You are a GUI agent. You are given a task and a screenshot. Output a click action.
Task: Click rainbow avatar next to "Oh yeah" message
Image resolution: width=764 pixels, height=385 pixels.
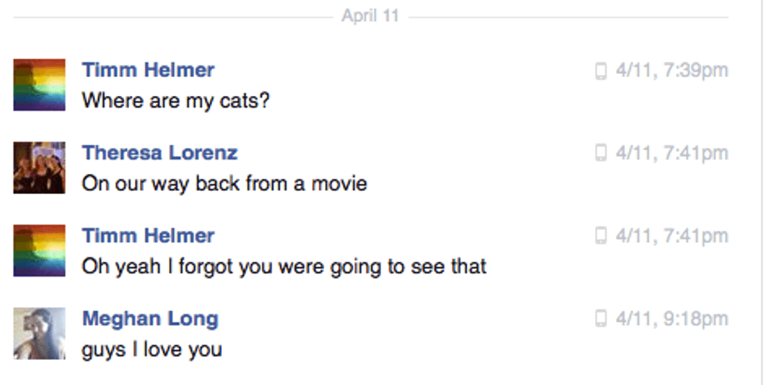coord(39,250)
